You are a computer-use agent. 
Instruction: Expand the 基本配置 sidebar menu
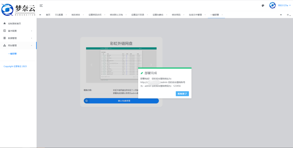(x=18, y=31)
